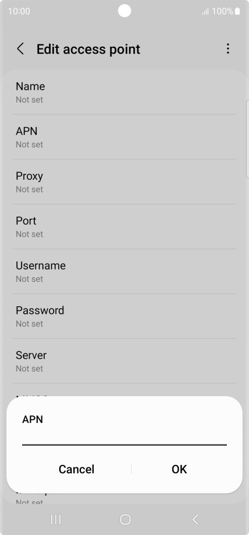Tap the back arrow beside Edit access point
The height and width of the screenshot is (535, 249).
tap(20, 49)
